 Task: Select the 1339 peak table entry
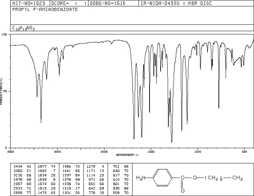pos(71,184)
